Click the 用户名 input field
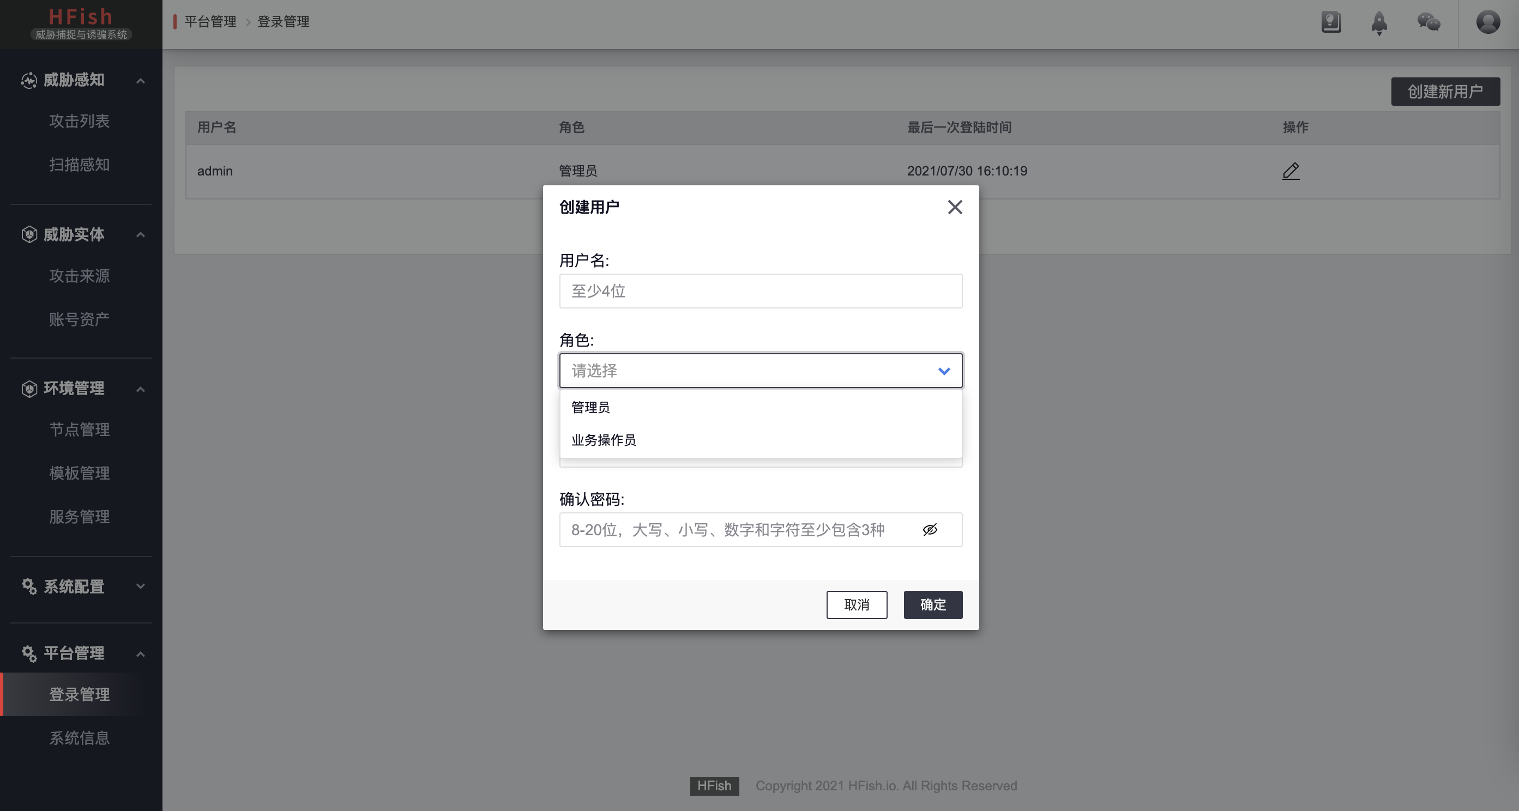Viewport: 1519px width, 811px height. pos(760,291)
